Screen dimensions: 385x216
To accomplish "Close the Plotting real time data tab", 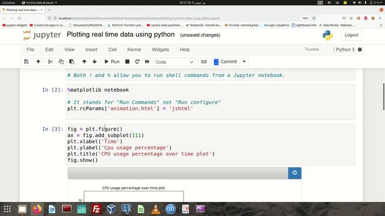I will (x=42, y=10).
